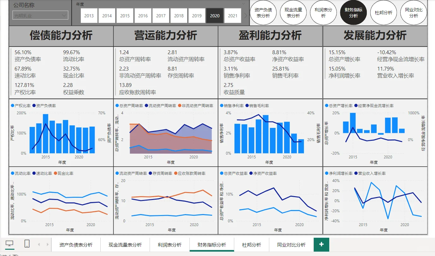
Task: Click 13.89 应收账款周转率 card value
Action: [x=126, y=85]
